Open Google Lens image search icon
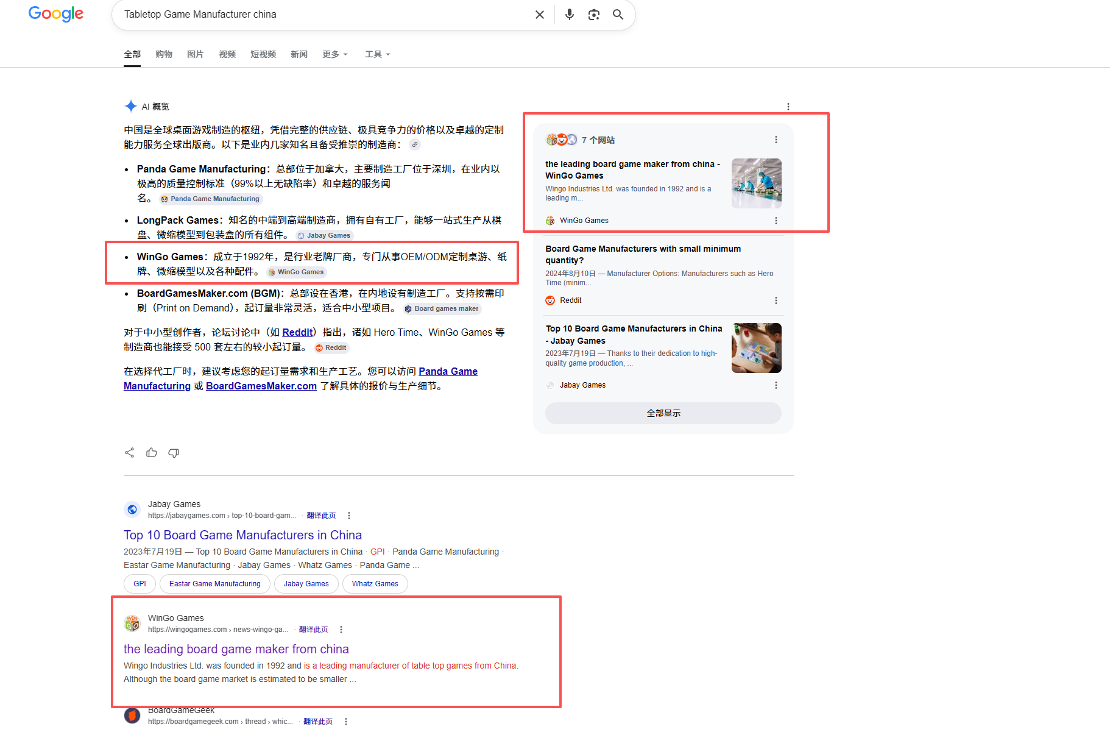 [x=594, y=15]
